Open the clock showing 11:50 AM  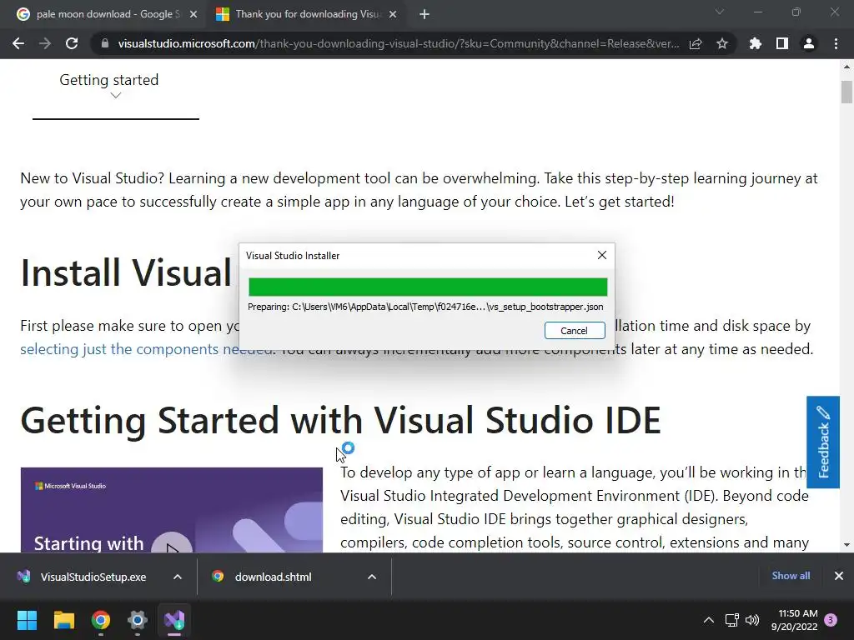point(795,620)
